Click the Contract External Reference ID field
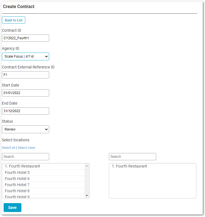Viewport: 205px width, 217px height. coord(26,75)
